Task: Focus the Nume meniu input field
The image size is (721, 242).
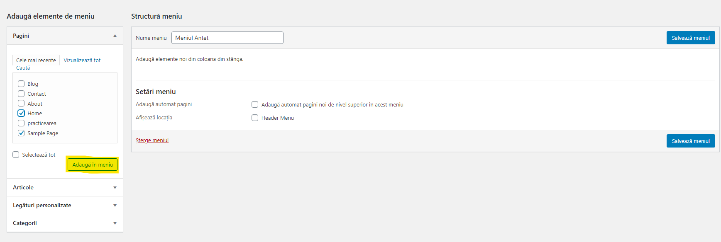Action: (227, 38)
